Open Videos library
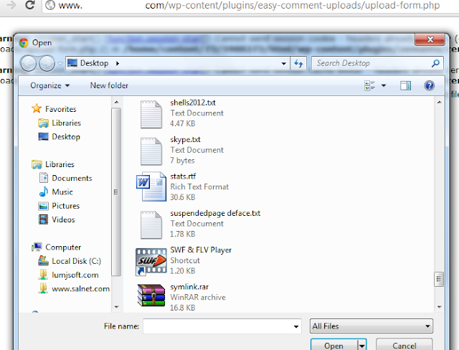Viewport: 459px width, 350px height. 63,219
